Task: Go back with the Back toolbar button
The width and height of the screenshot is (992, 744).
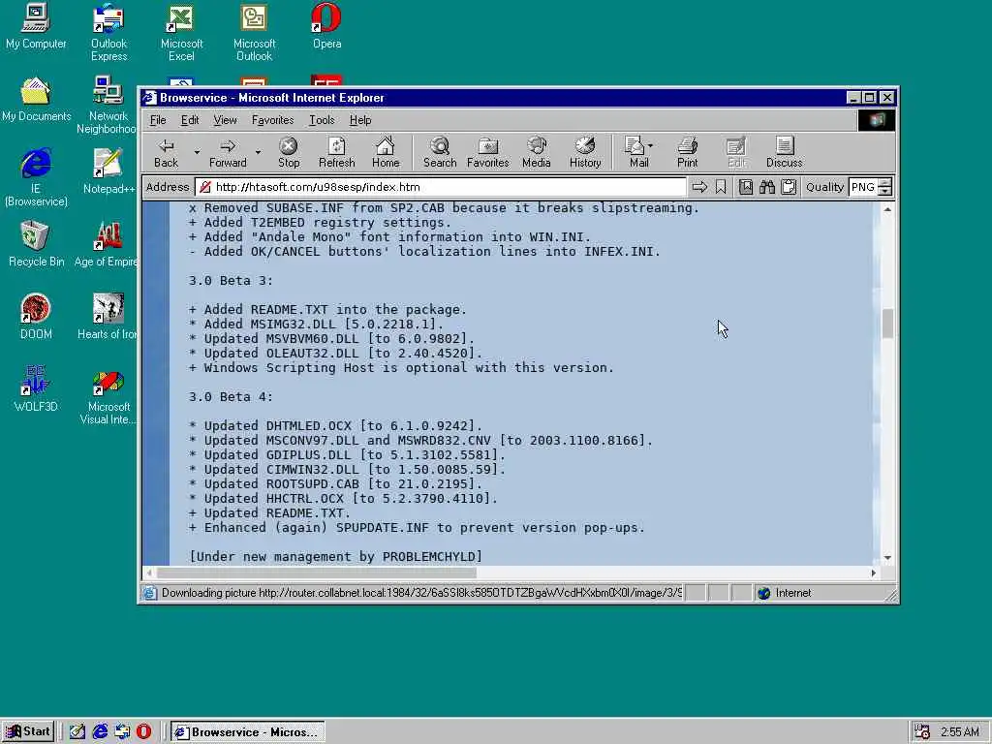Action: point(167,153)
